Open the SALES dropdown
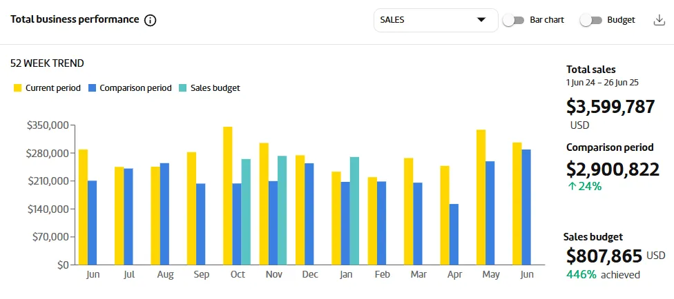 click(436, 20)
